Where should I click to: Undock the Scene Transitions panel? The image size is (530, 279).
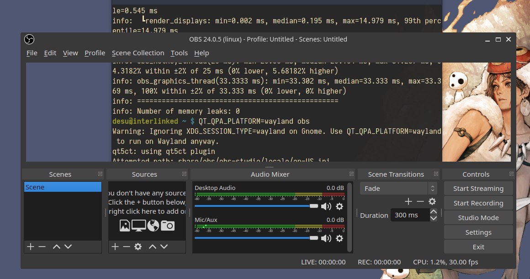click(x=436, y=174)
